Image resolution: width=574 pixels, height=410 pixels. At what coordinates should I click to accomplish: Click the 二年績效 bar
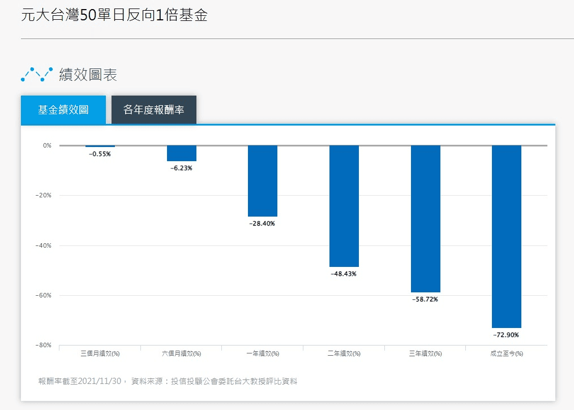(x=344, y=206)
